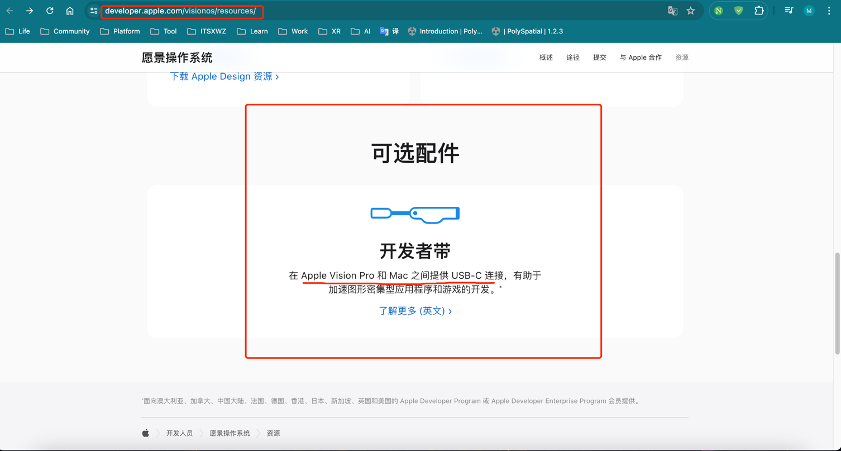Reload the current page

pos(50,11)
